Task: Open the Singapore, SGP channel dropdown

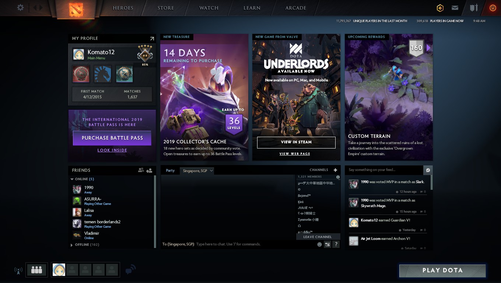Action: point(197,171)
